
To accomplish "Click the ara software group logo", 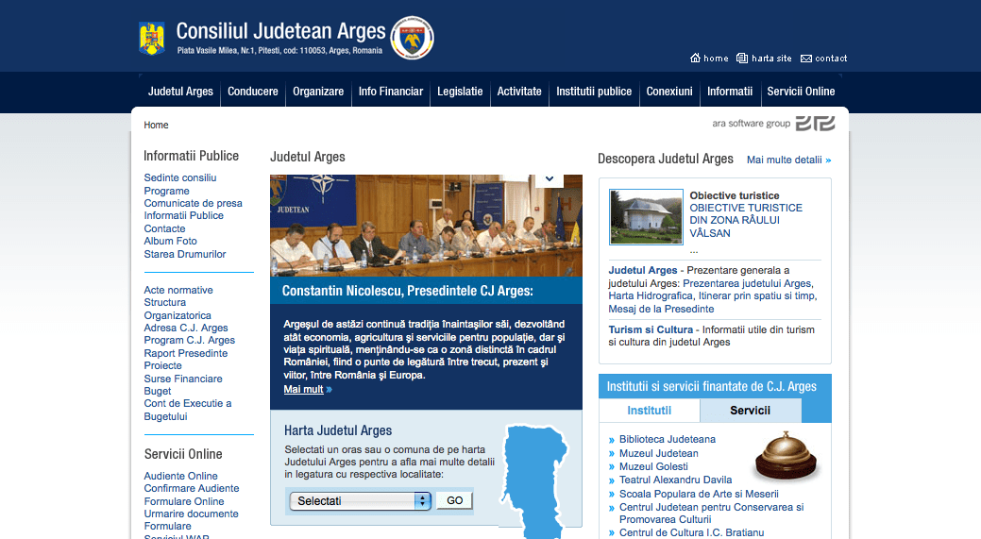I will (x=773, y=123).
